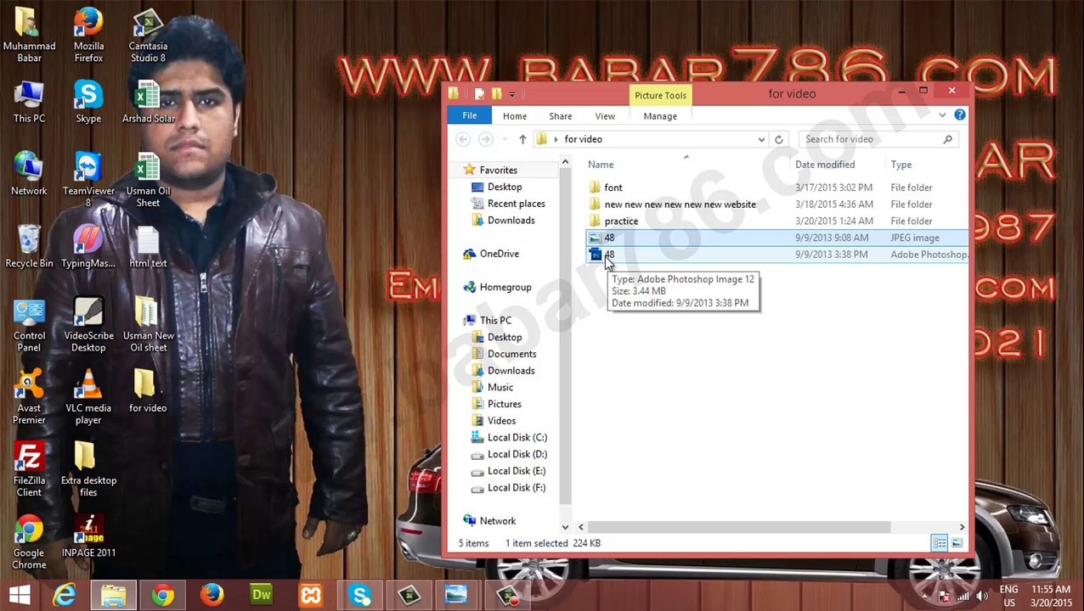Go forward with the Forward arrow button
The width and height of the screenshot is (1084, 611).
486,139
